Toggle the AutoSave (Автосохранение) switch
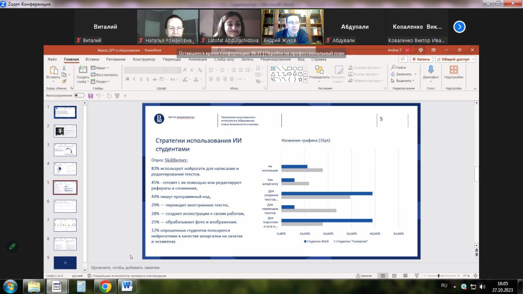Screen dimensions: 523x294 point(79,95)
